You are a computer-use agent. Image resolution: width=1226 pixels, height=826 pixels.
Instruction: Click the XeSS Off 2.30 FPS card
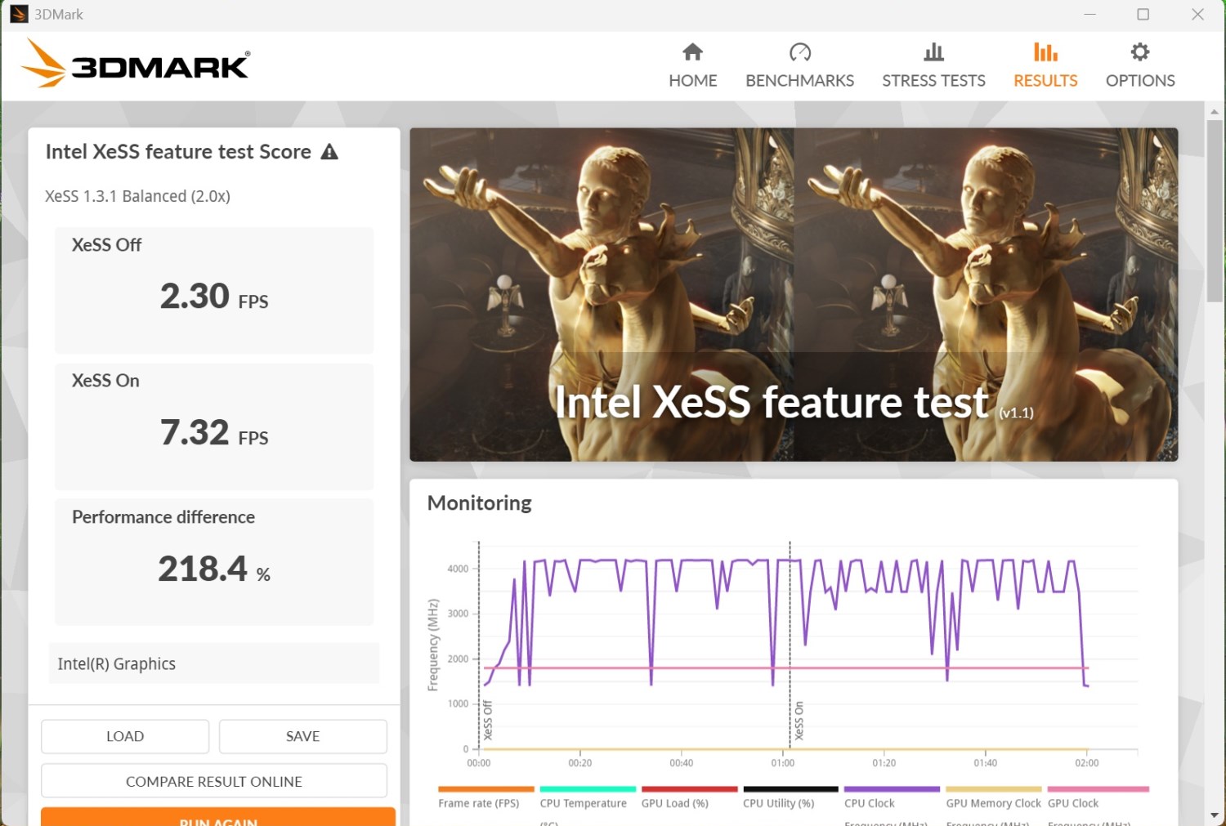[x=214, y=290]
